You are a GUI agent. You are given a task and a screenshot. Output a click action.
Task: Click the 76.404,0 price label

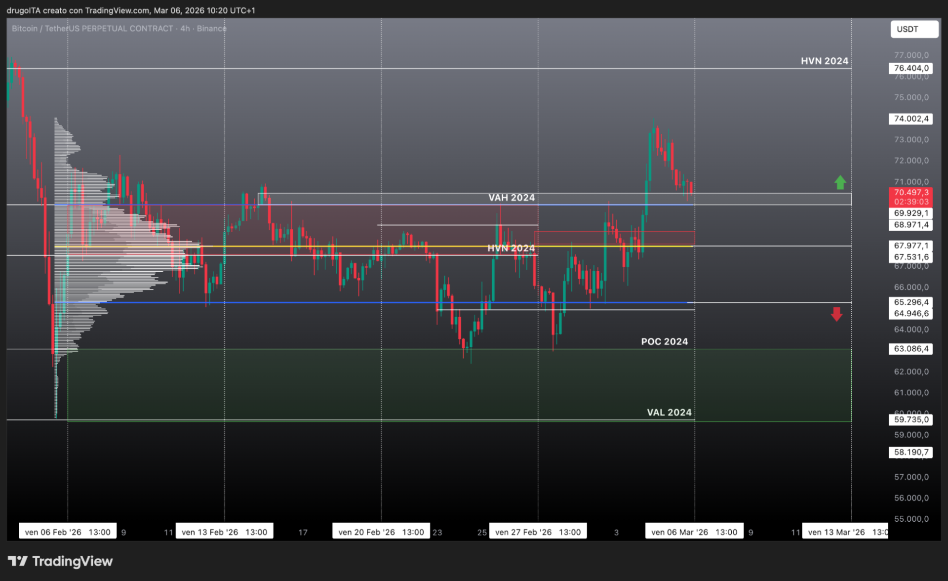(x=911, y=68)
